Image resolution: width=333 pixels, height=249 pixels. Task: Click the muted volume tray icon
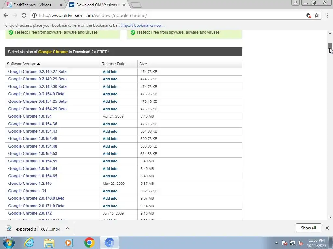300,243
